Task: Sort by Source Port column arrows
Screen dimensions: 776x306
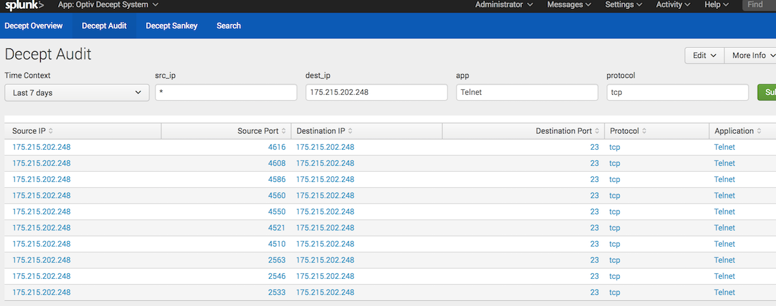Action: click(x=283, y=131)
